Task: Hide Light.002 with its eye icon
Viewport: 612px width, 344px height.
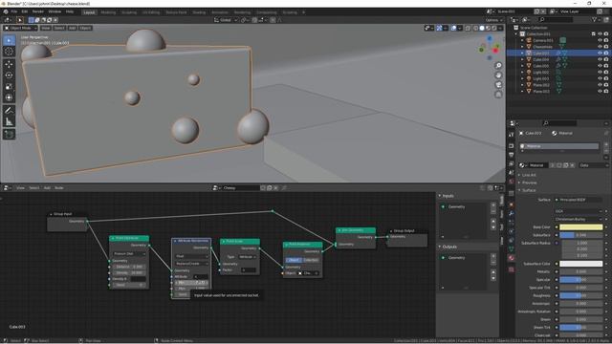Action: coord(600,73)
